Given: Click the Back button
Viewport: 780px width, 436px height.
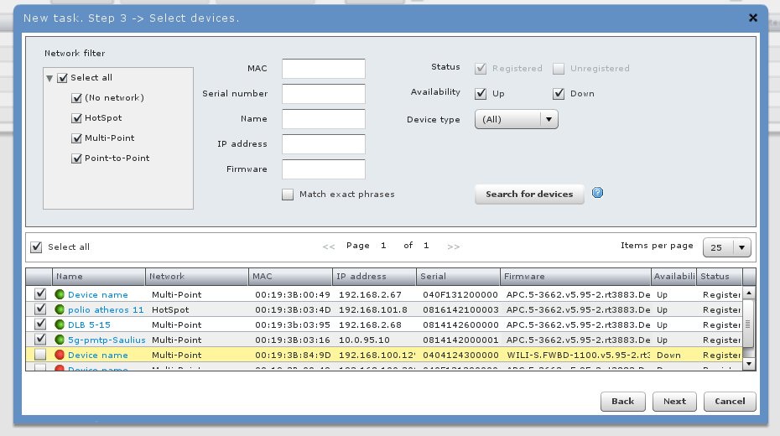Looking at the screenshot, I should click(623, 401).
